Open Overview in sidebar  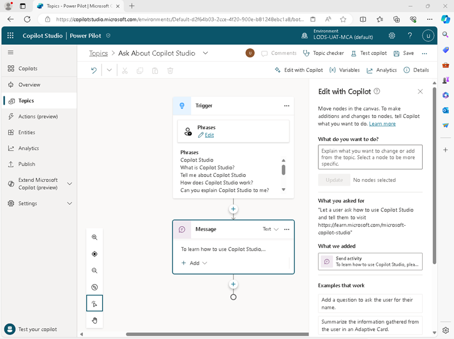(x=39, y=85)
